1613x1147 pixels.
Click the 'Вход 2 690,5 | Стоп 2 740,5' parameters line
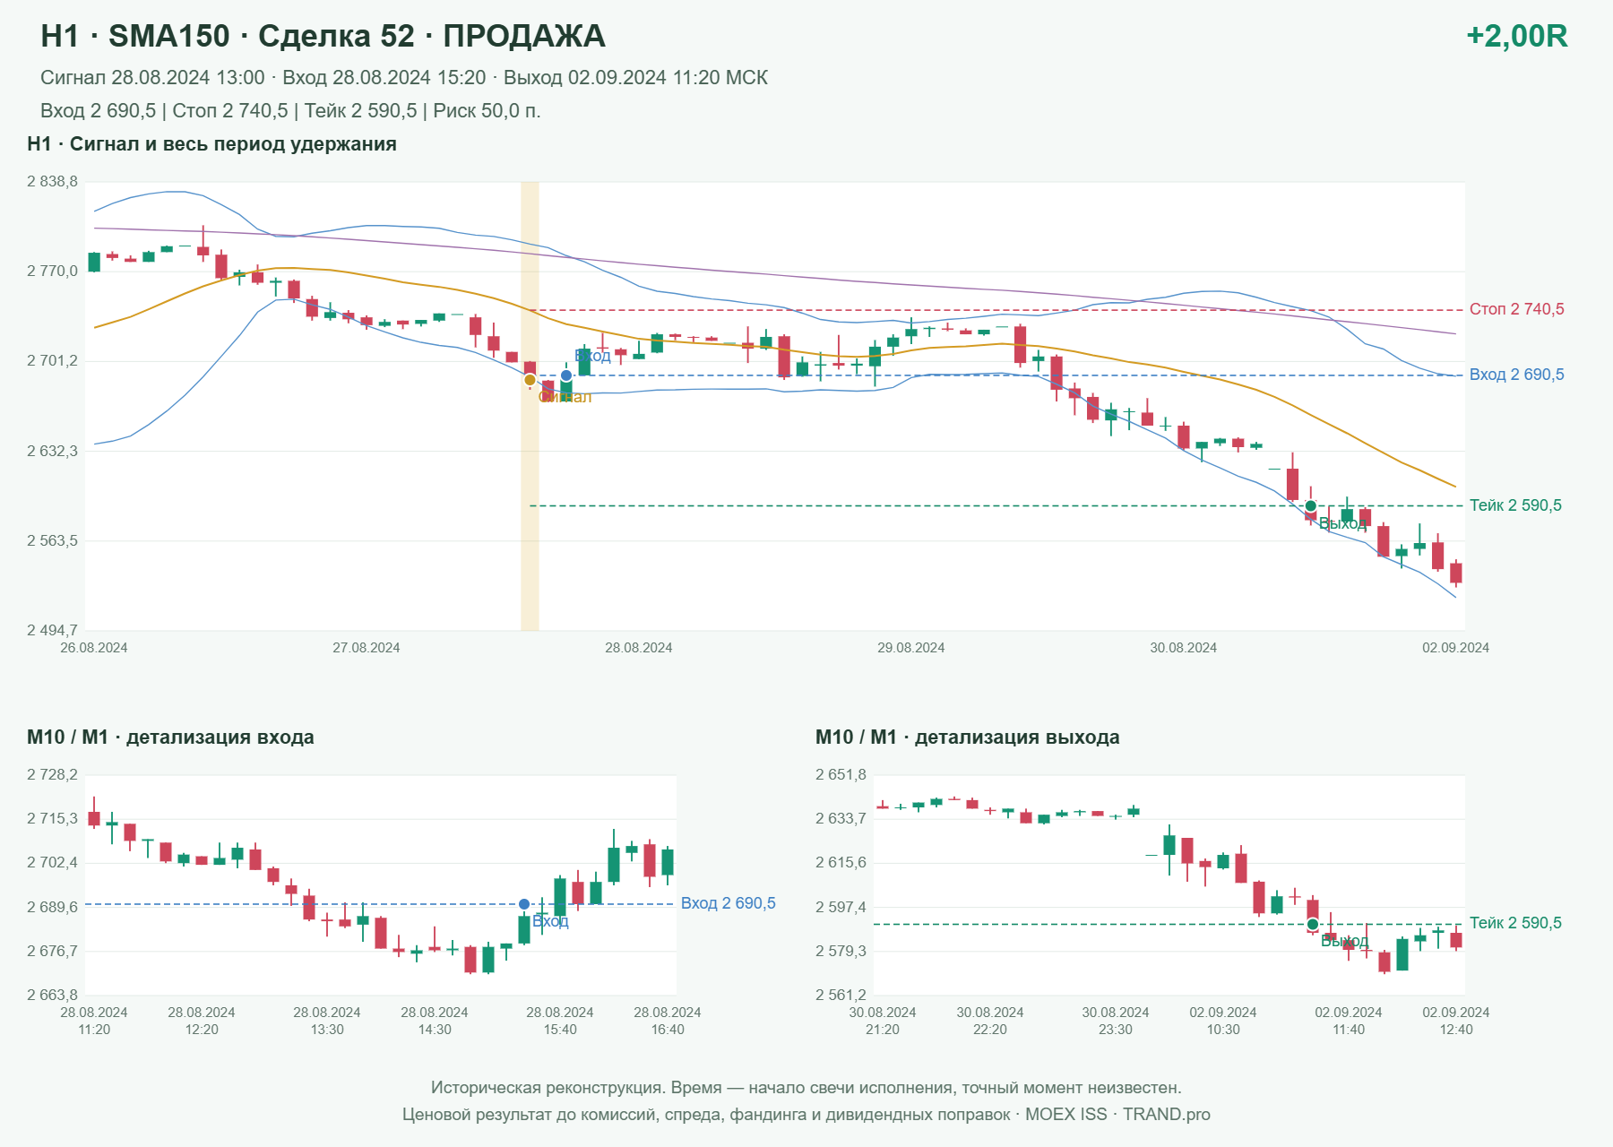tap(290, 111)
